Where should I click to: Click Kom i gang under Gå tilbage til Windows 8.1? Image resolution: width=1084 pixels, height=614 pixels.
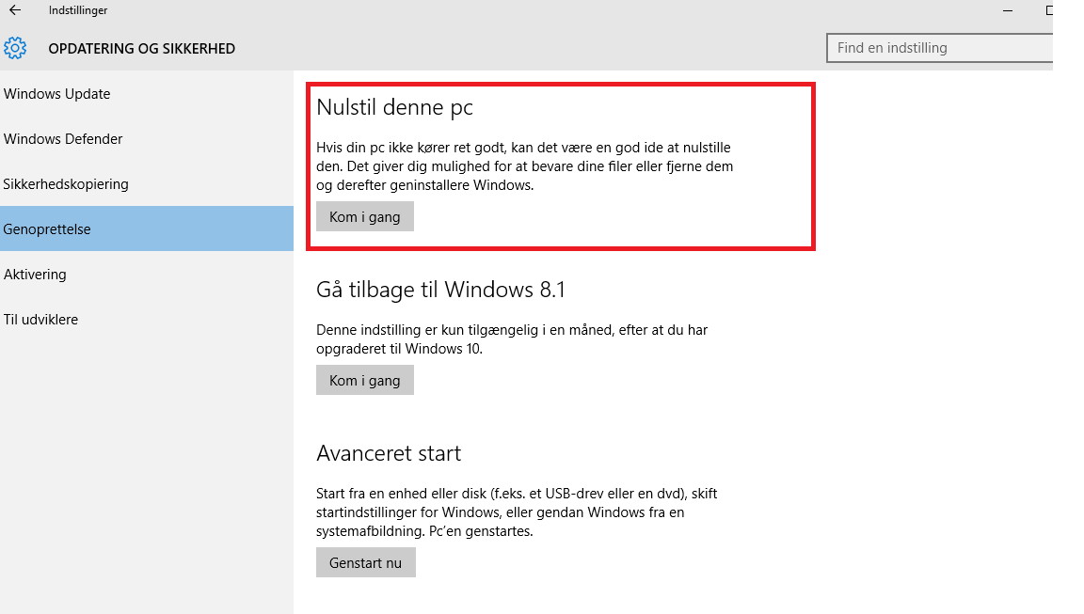click(x=365, y=381)
